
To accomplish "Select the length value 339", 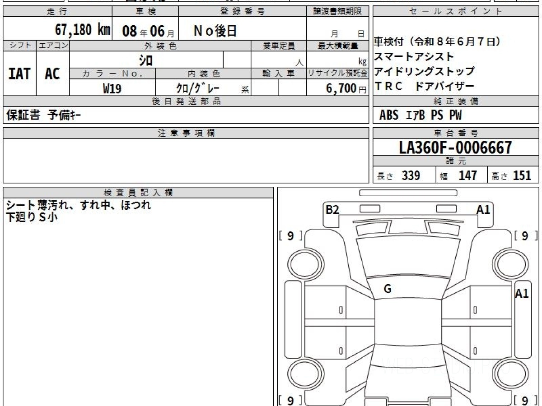I will 411,175.
